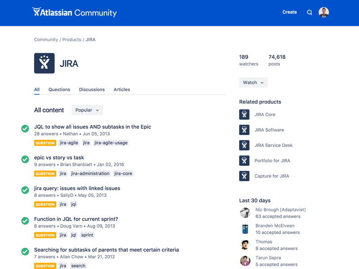Switch to the All tab

37,89
